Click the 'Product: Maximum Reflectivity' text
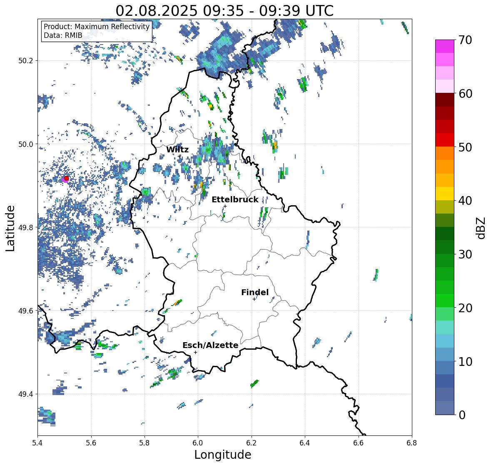 (97, 27)
